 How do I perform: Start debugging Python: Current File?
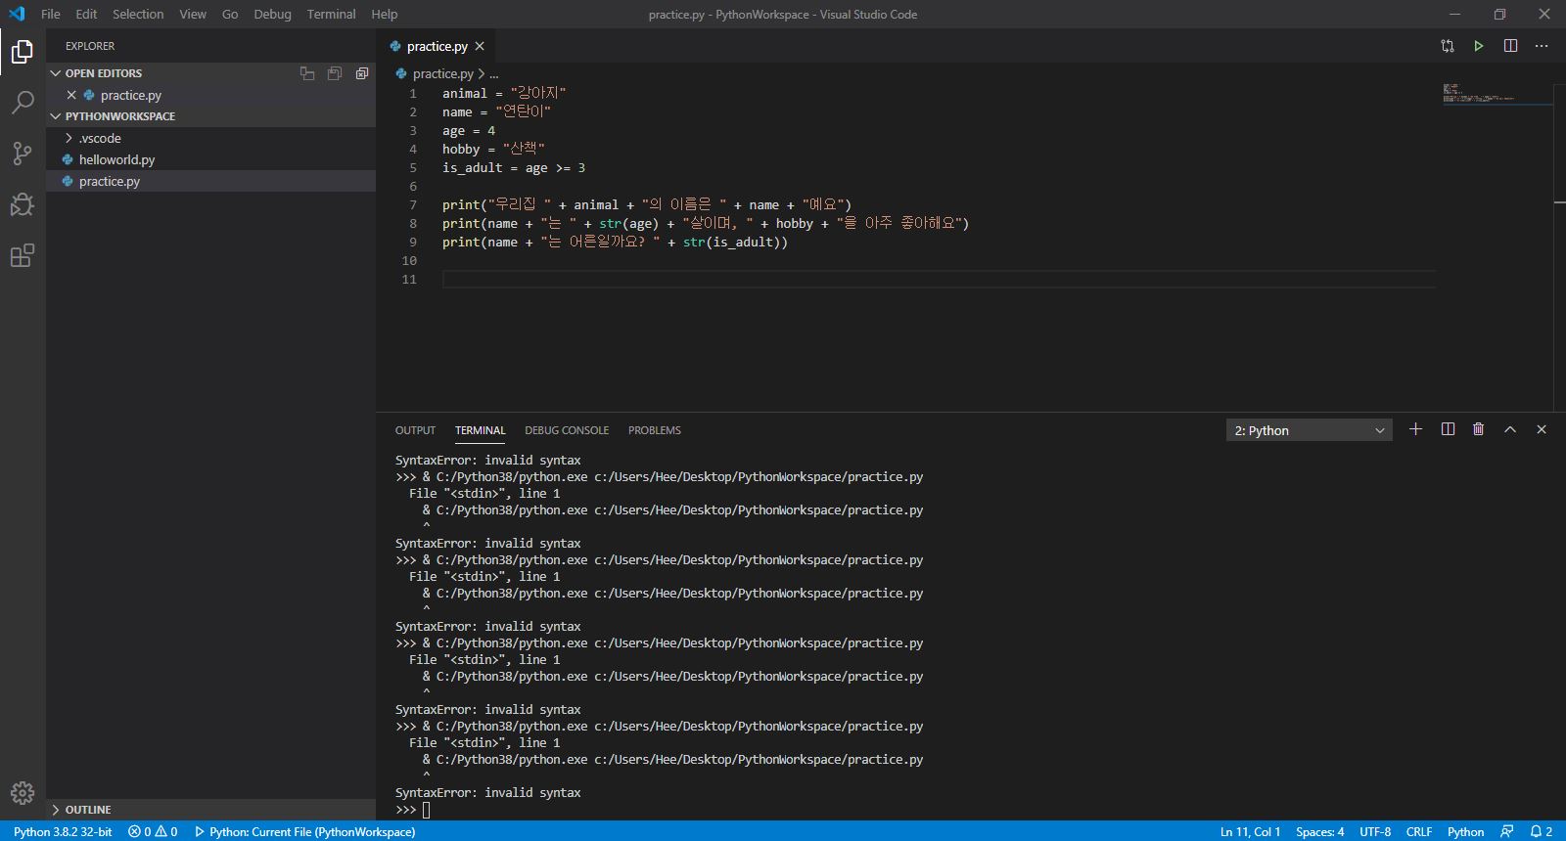[304, 831]
